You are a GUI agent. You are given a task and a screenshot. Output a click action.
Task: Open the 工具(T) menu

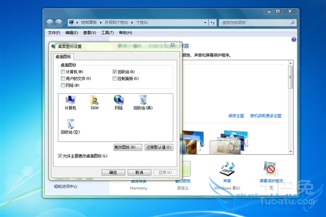click(107, 33)
